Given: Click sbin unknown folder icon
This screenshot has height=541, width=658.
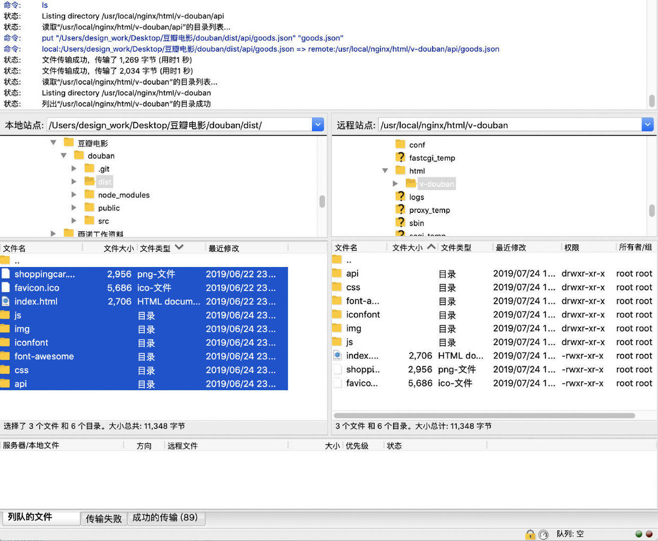Looking at the screenshot, I should tap(401, 222).
